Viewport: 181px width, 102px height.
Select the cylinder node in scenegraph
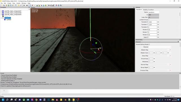click(9, 20)
